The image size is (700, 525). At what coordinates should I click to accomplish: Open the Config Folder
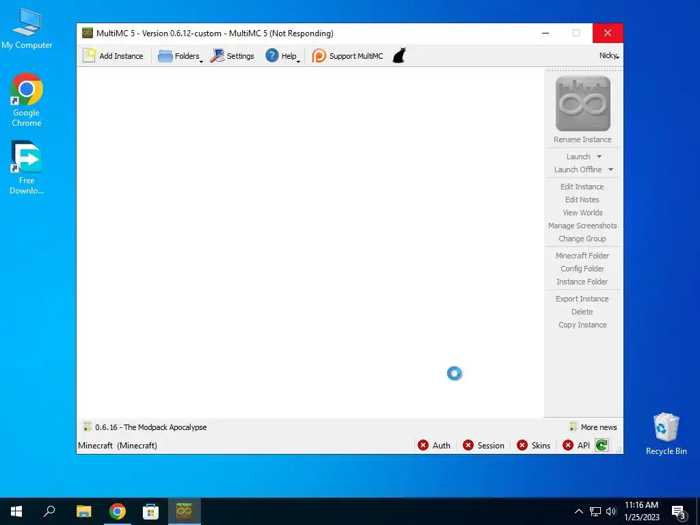click(582, 268)
